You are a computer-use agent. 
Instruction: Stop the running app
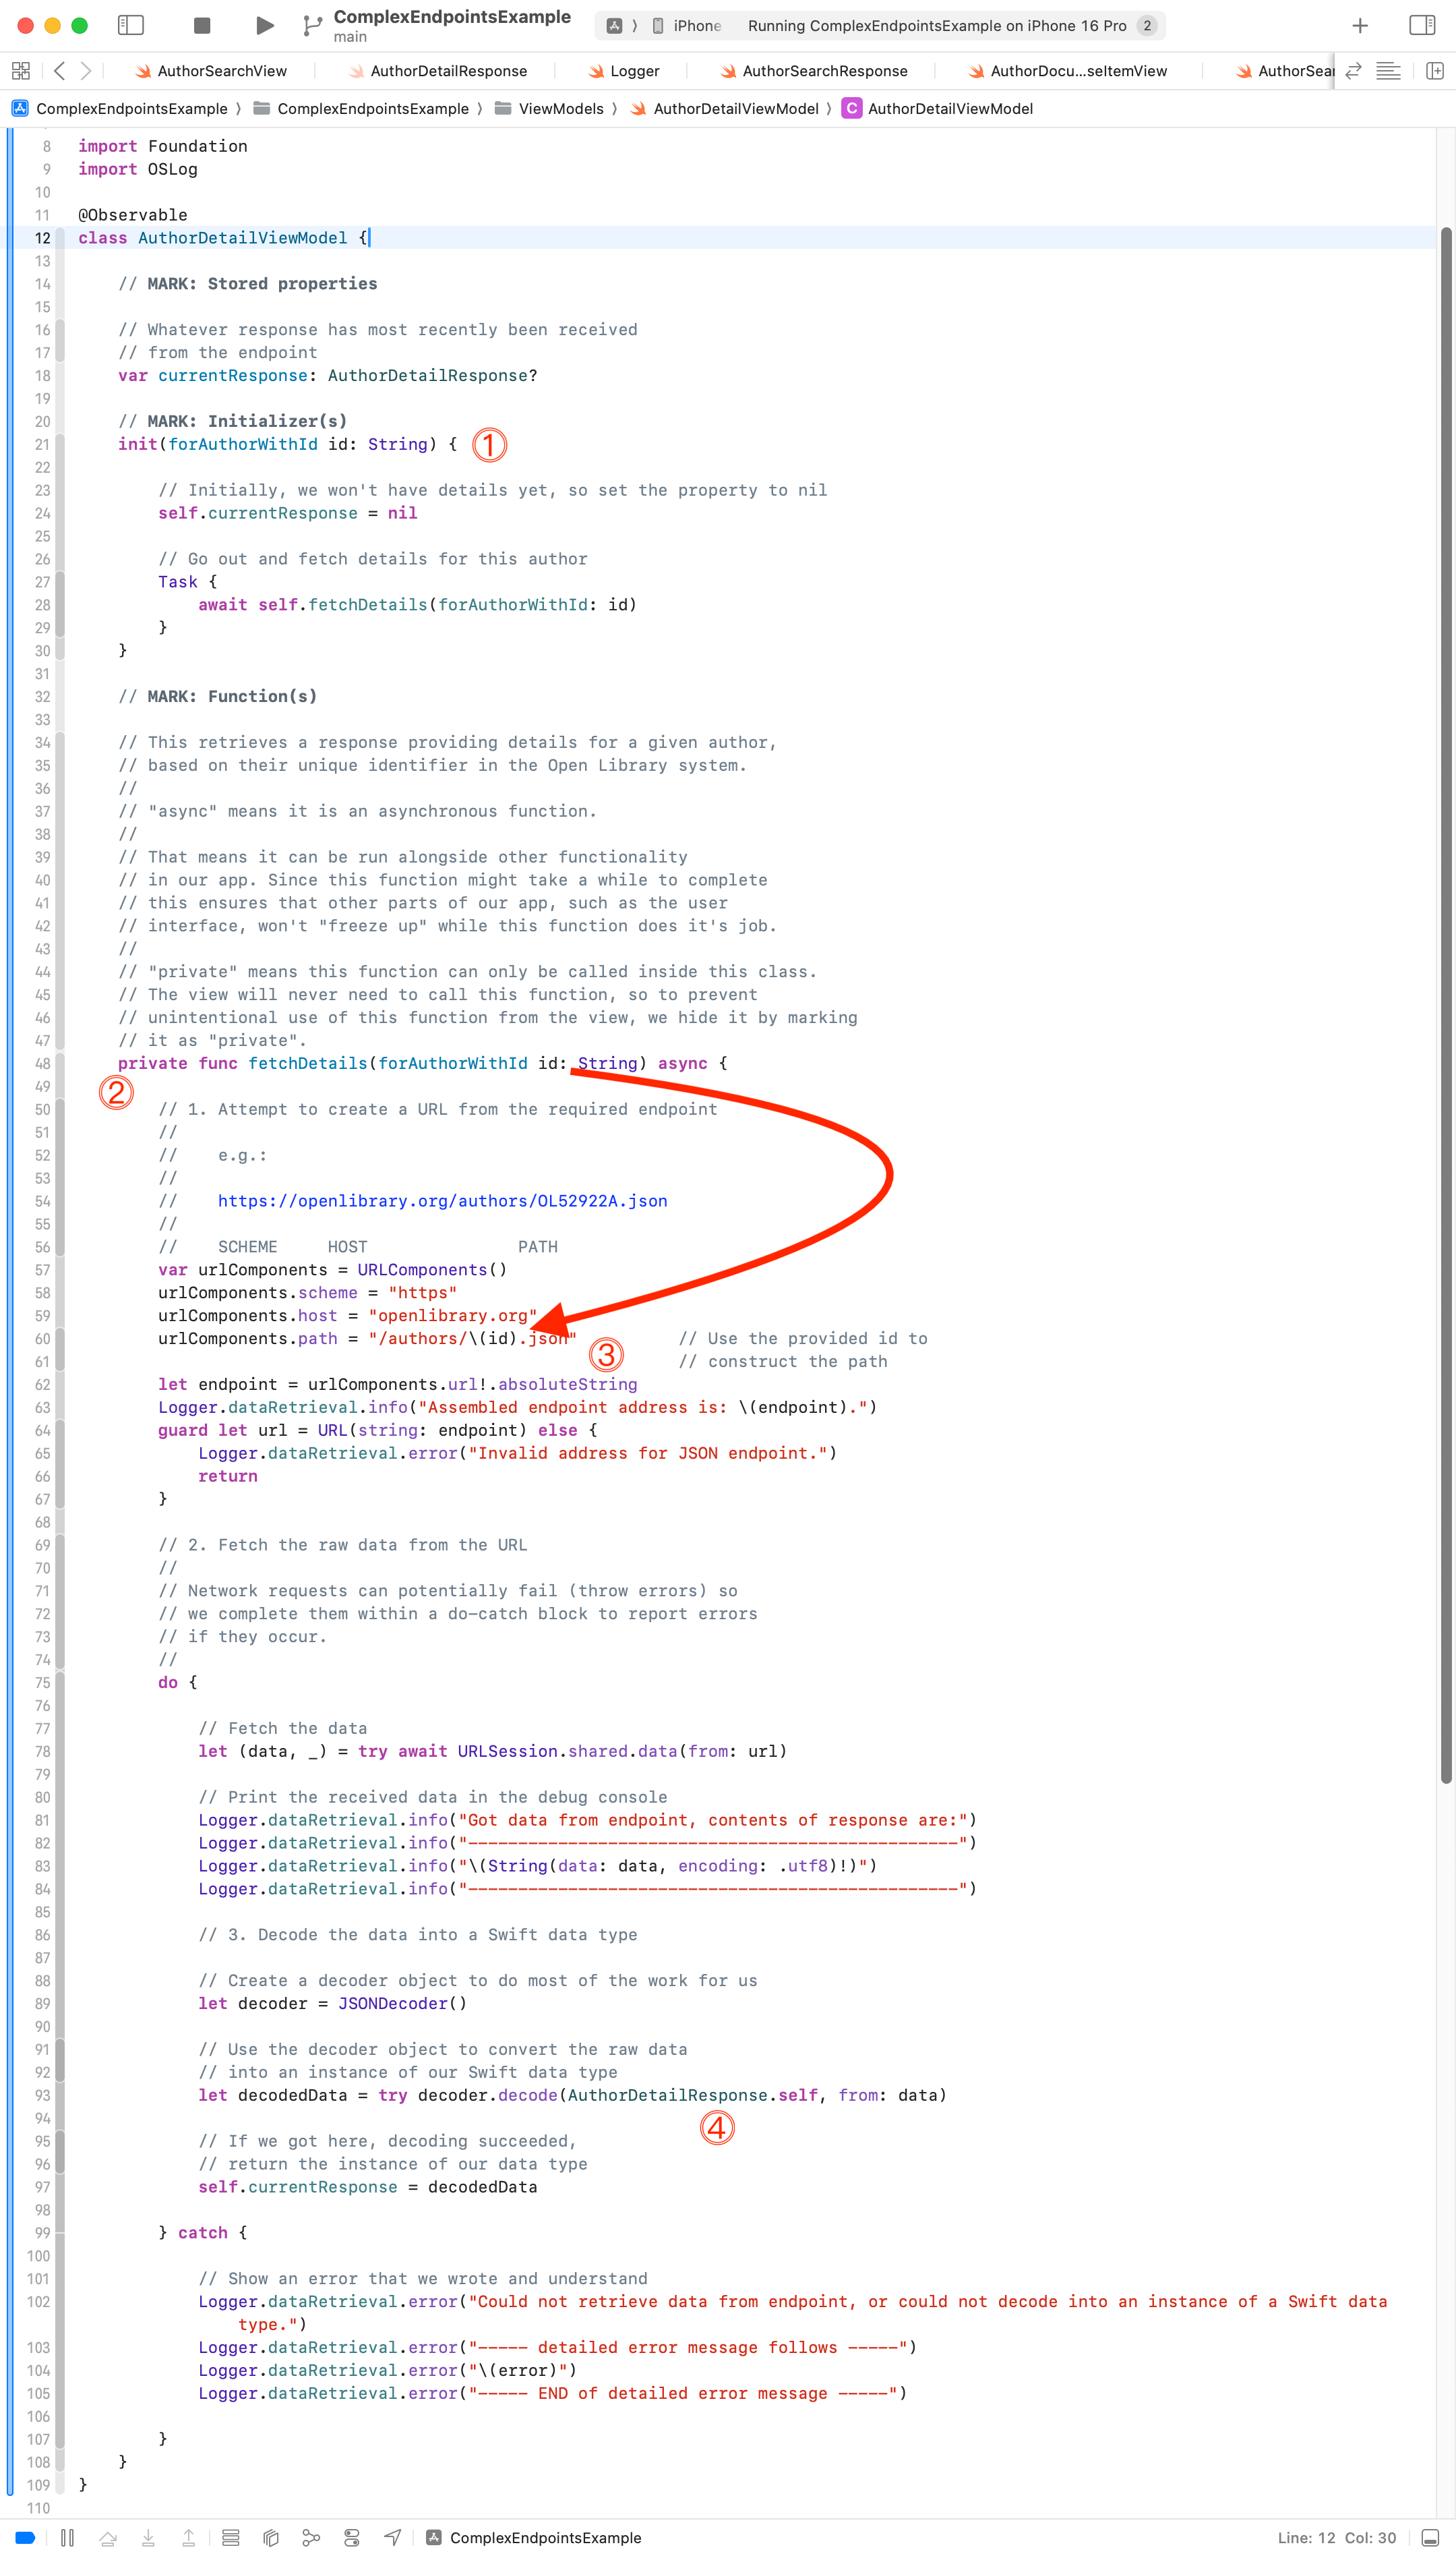tap(201, 26)
